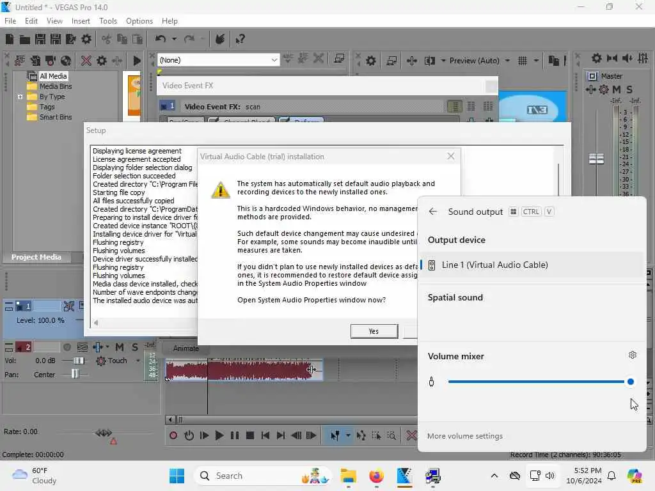The image size is (655, 491).
Task: Open Firefox from the taskbar
Action: click(376, 476)
